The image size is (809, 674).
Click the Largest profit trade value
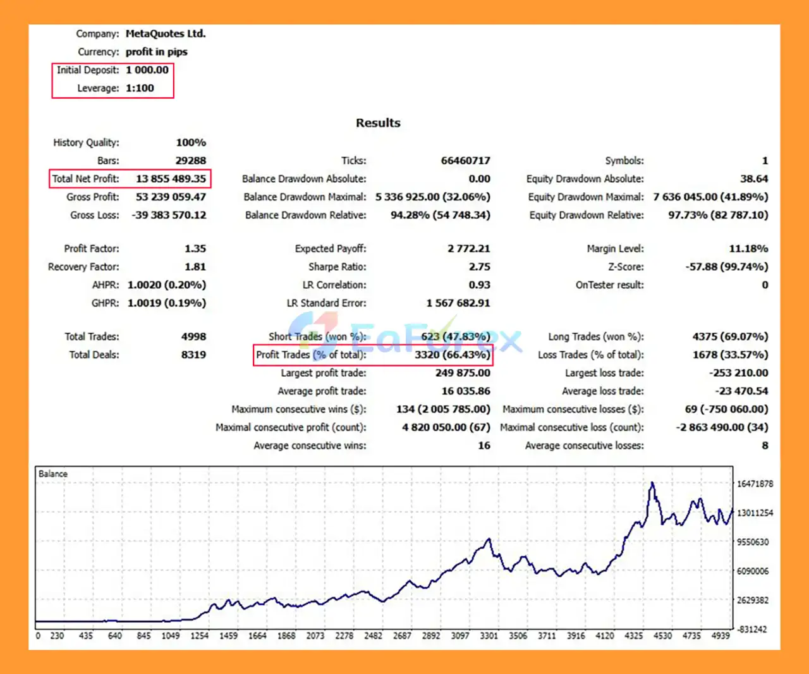click(x=462, y=373)
